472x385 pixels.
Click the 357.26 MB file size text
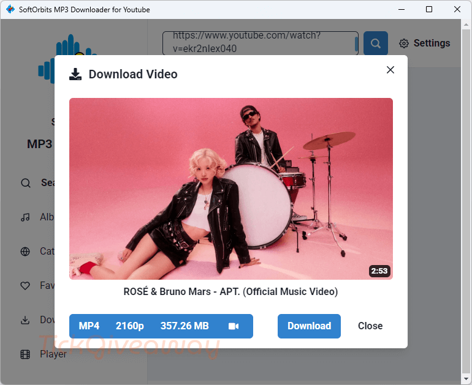[185, 326]
